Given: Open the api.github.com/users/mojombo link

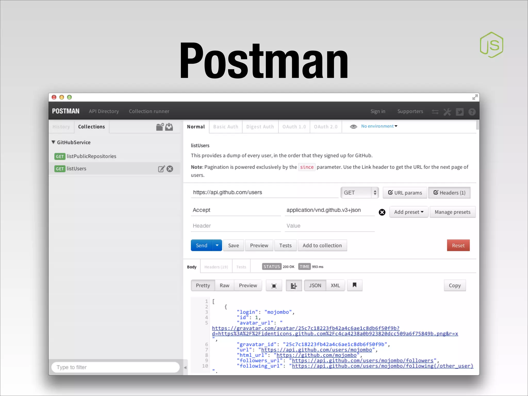Looking at the screenshot, I should click(x=317, y=350).
